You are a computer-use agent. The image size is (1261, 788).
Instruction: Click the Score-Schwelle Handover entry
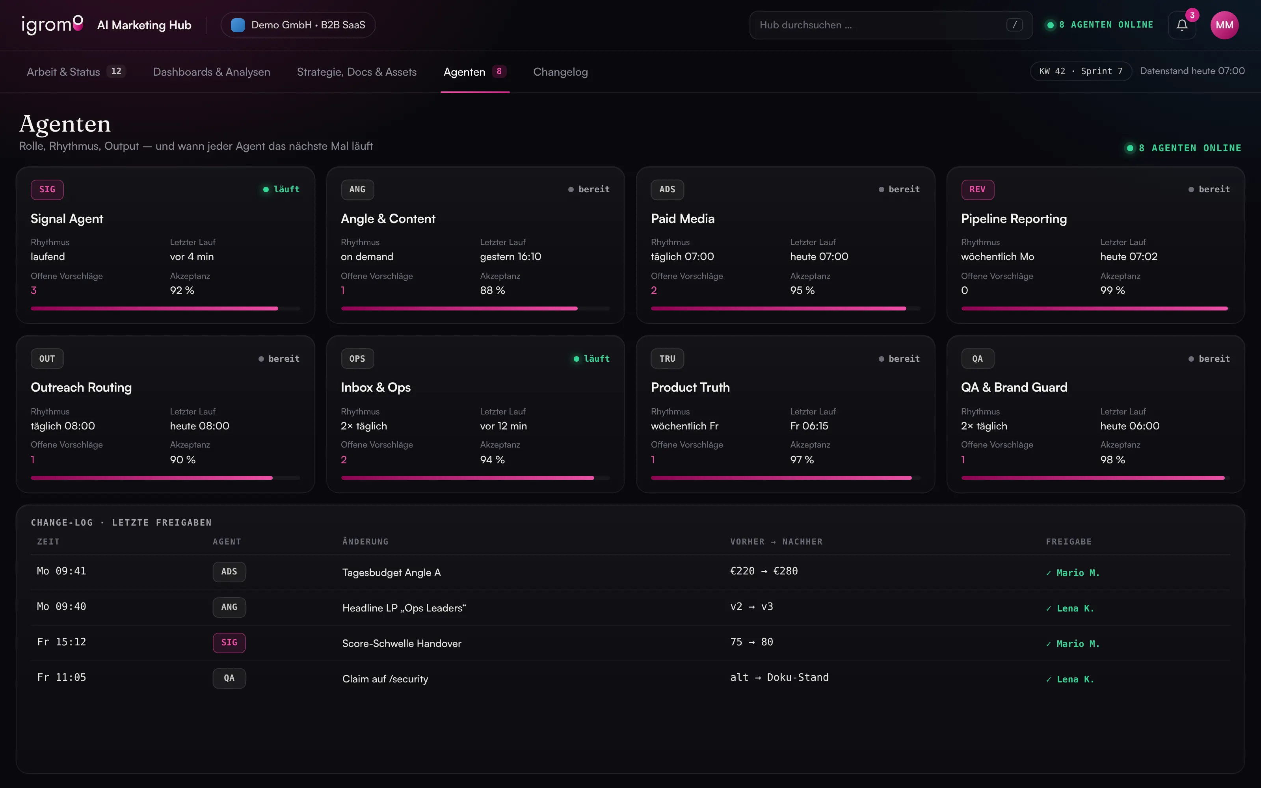coord(402,643)
